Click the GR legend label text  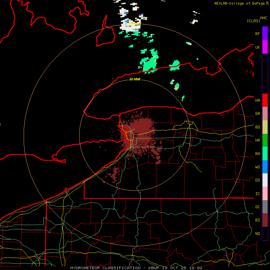tap(257, 114)
